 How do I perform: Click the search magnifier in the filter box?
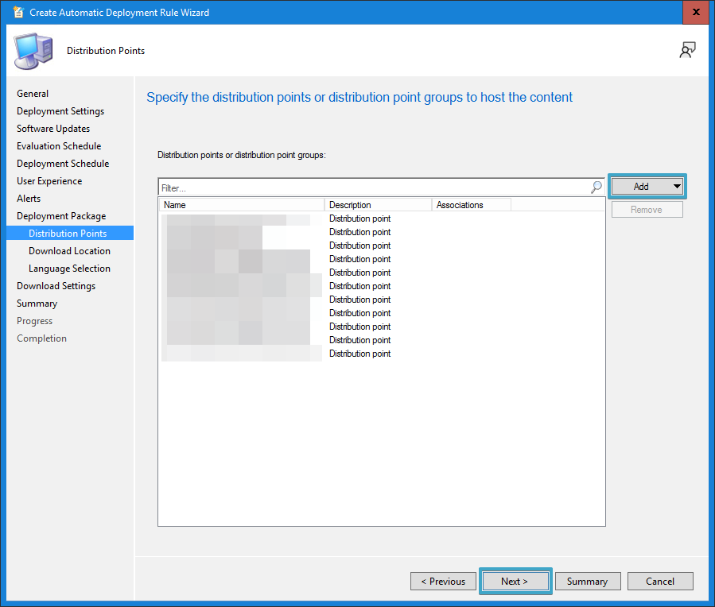(x=595, y=188)
